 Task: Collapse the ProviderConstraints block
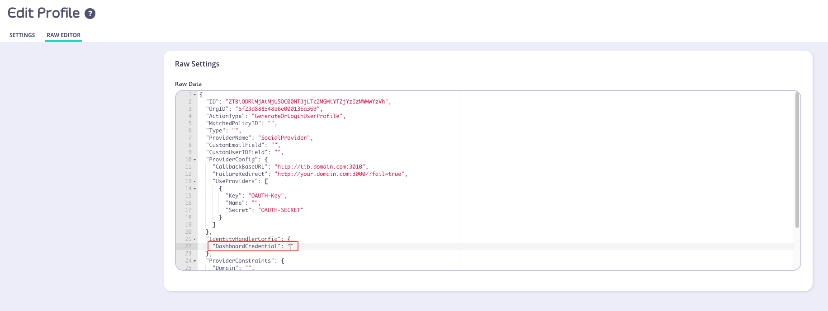[x=195, y=261]
